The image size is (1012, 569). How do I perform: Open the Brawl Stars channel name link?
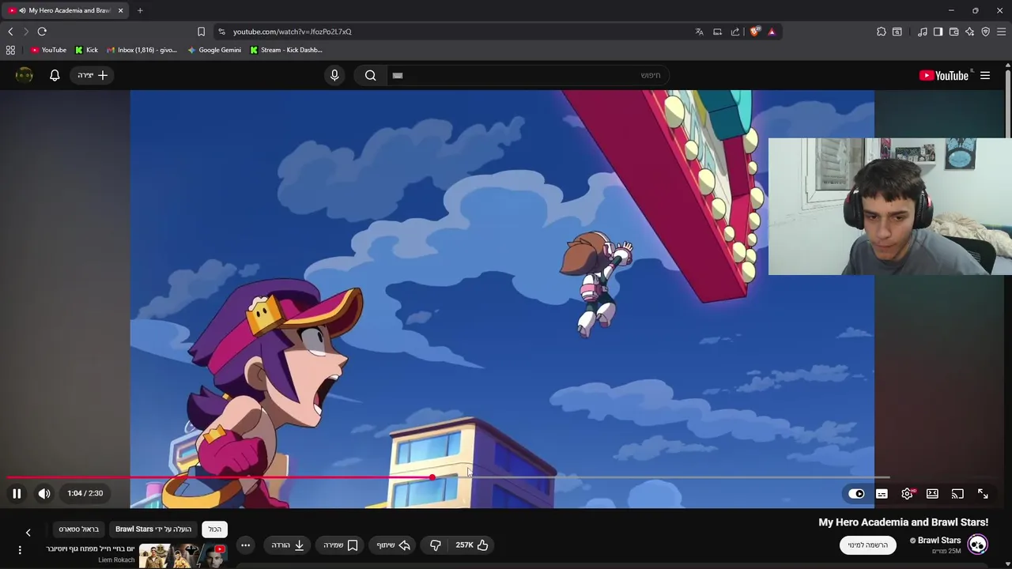tap(939, 541)
